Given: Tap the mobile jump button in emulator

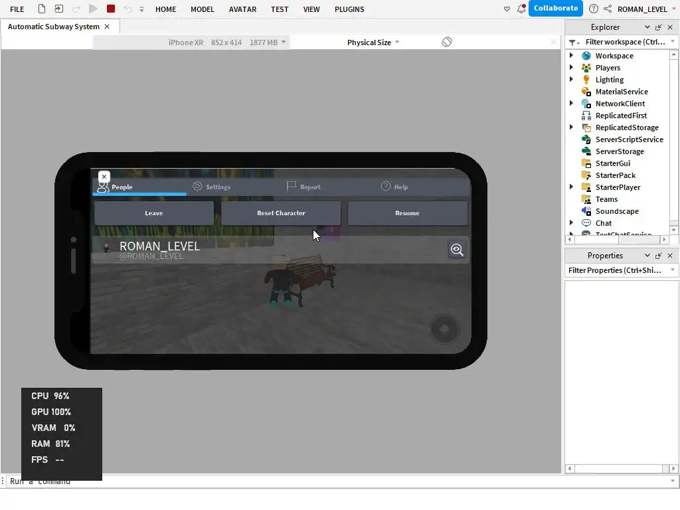Looking at the screenshot, I should click(x=444, y=329).
